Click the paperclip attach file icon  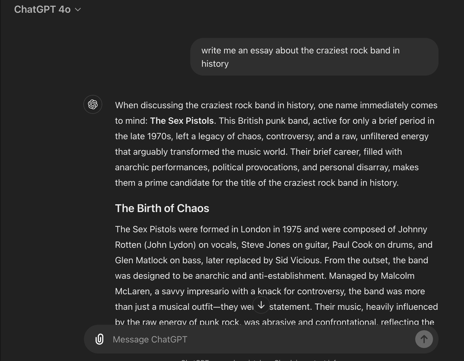coord(99,339)
